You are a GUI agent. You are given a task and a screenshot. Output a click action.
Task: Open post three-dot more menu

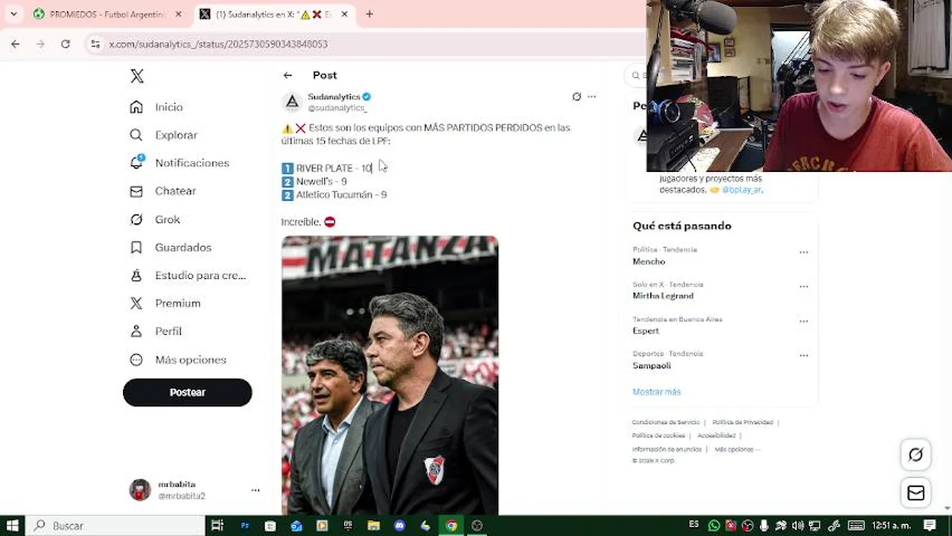click(x=592, y=97)
